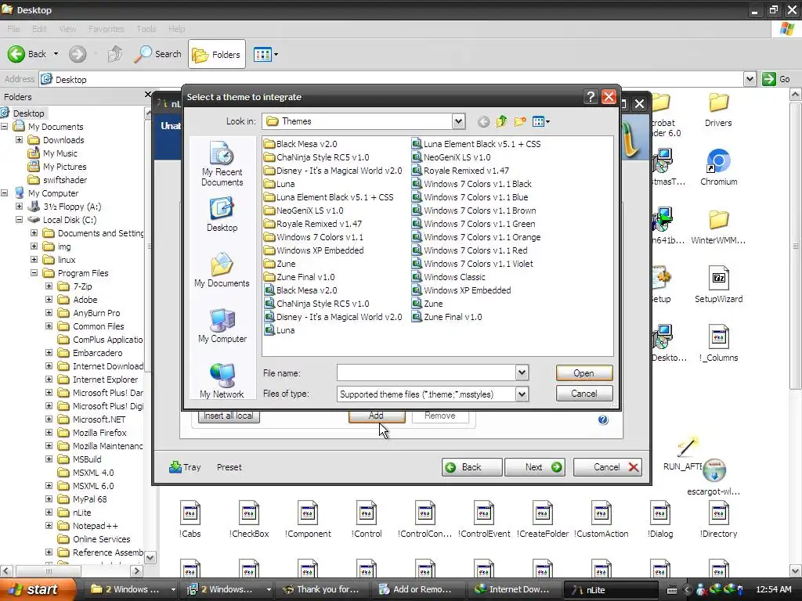Viewport: 802px width, 601px height.
Task: Go up one level in file dialog
Action: tap(502, 121)
